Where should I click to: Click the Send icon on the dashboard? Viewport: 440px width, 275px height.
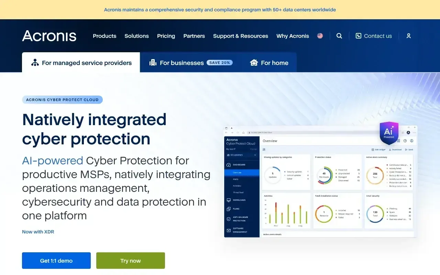coord(405,150)
